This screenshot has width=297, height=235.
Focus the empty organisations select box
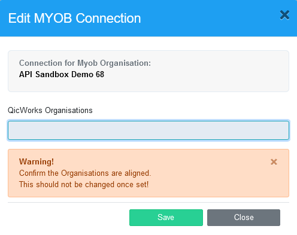(x=148, y=130)
